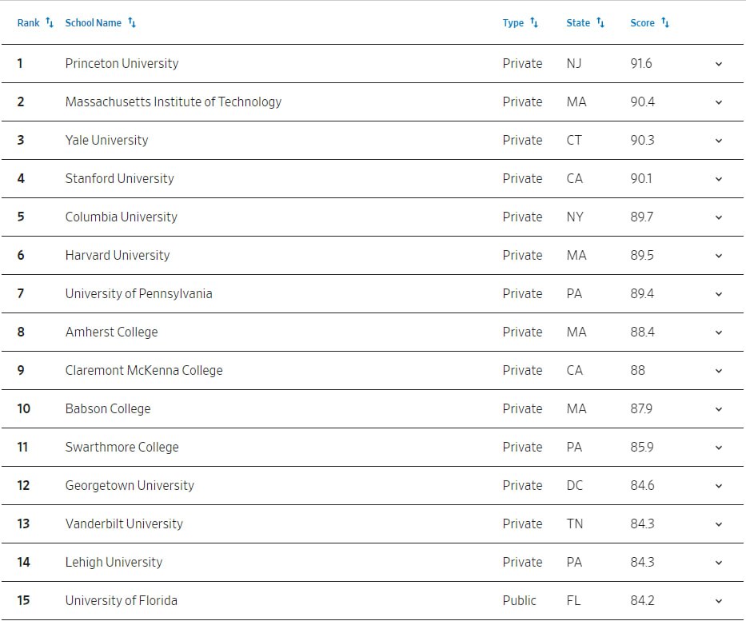Image resolution: width=746 pixels, height=621 pixels.
Task: Expand the Princeton University row chevron
Action: coord(719,64)
